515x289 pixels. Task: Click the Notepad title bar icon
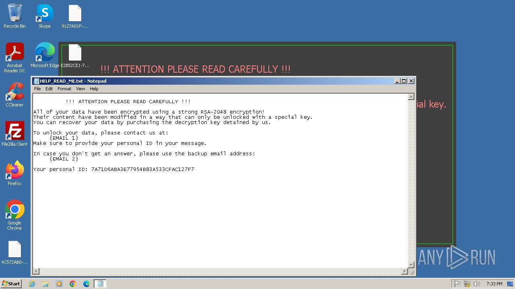[37, 81]
